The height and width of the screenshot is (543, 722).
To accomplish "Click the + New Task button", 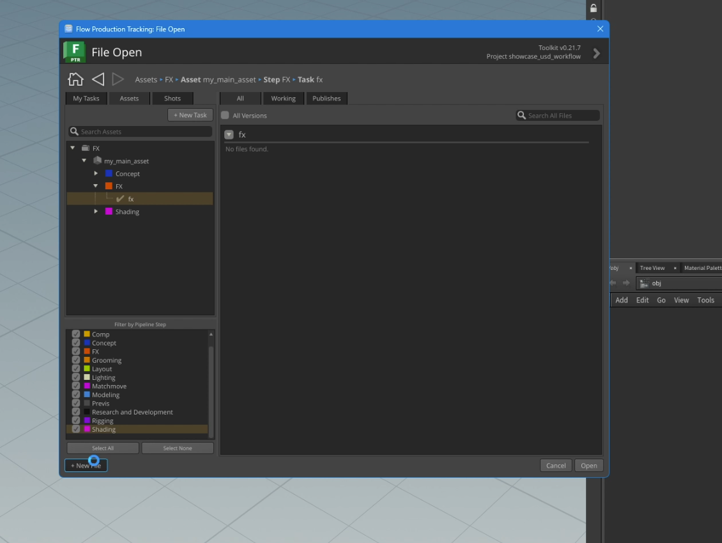I will click(x=190, y=114).
